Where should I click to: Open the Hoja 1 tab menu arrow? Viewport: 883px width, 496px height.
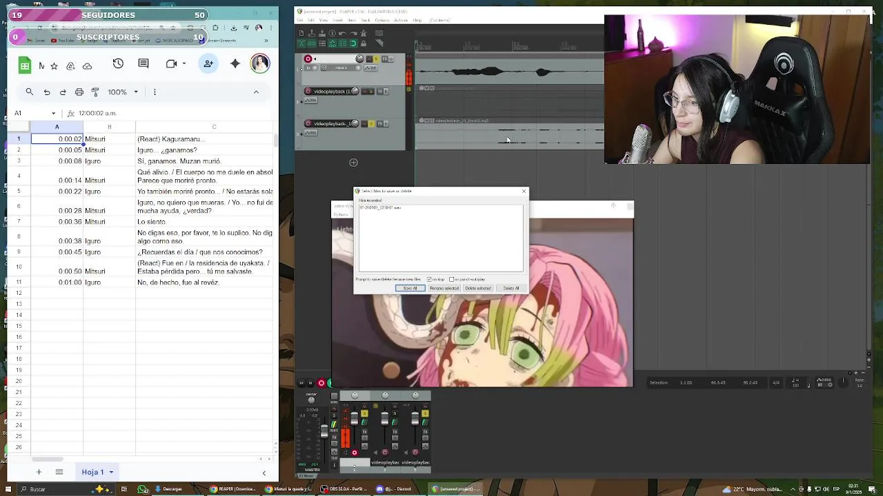pos(111,472)
